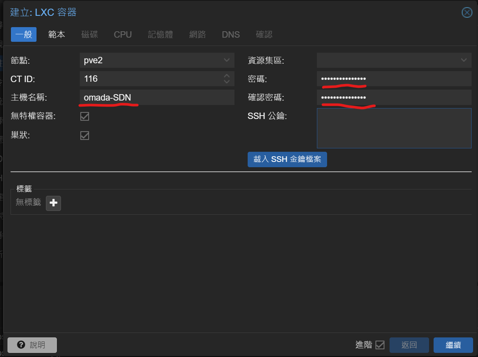The width and height of the screenshot is (478, 357).
Task: Click the CT ID value spinner field
Action: pos(151,79)
